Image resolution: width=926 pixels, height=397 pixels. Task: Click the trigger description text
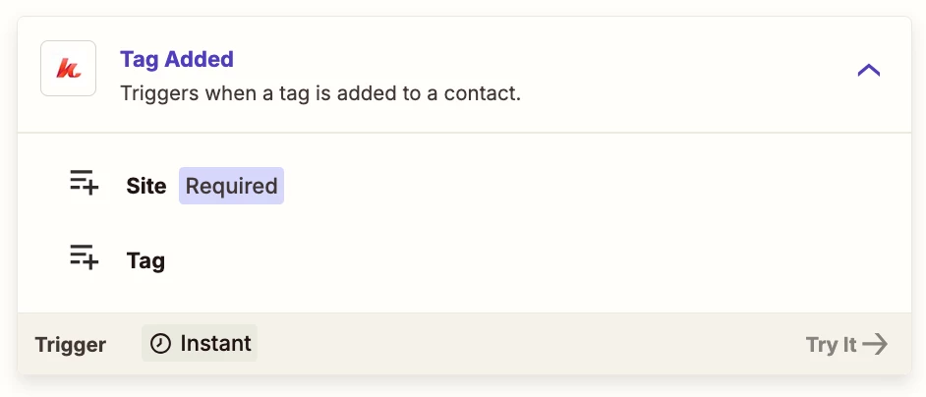point(320,93)
